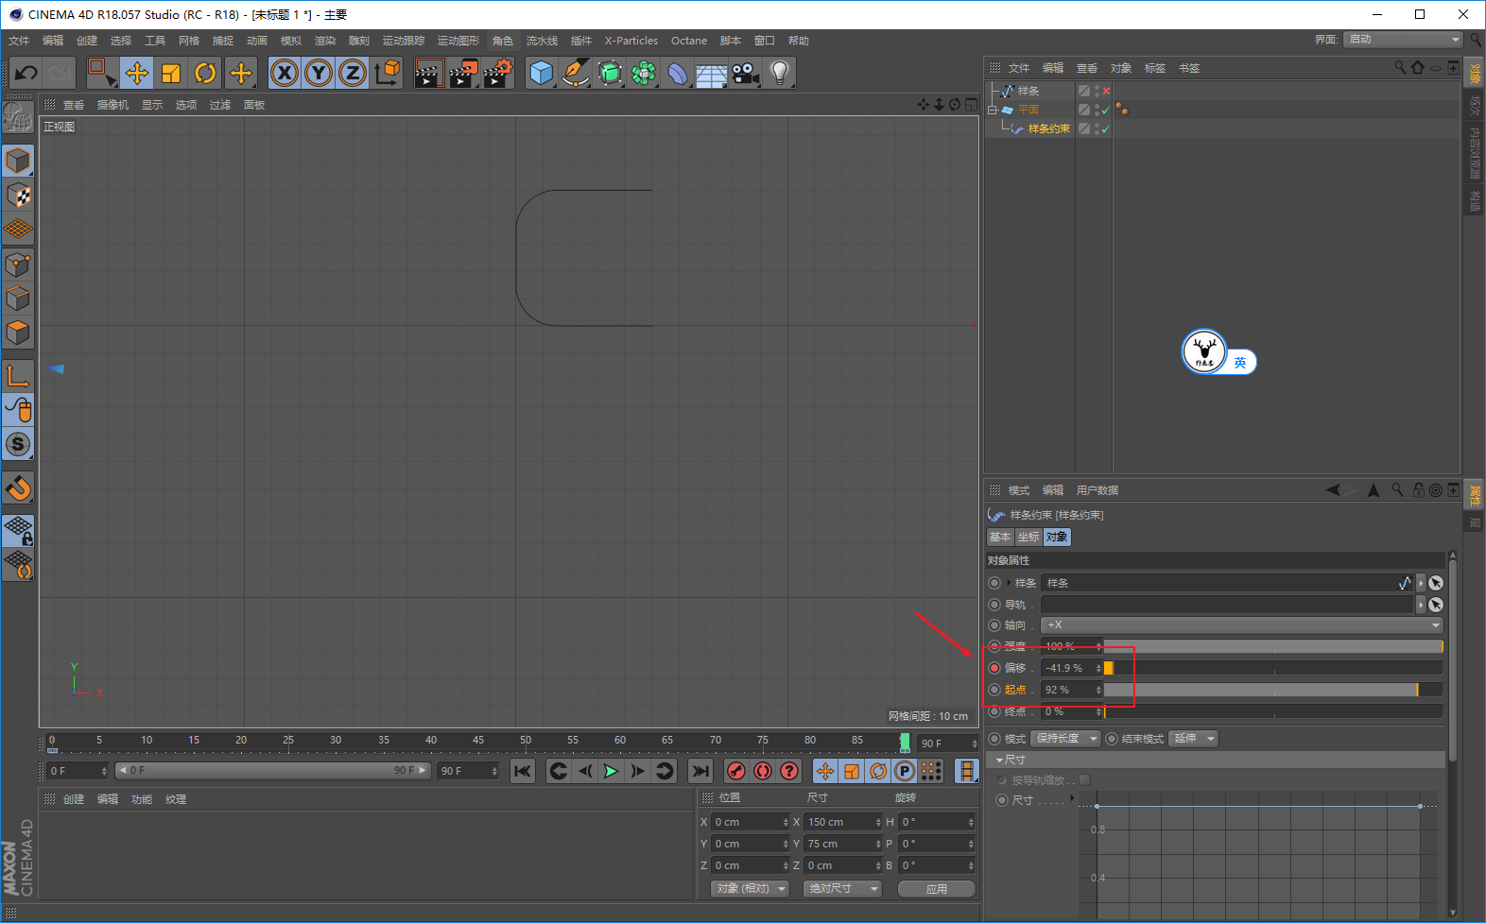Go to end of animation

[x=700, y=771]
